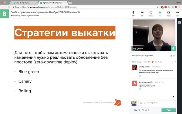Switch to the Chat tab

[x=134, y=62]
